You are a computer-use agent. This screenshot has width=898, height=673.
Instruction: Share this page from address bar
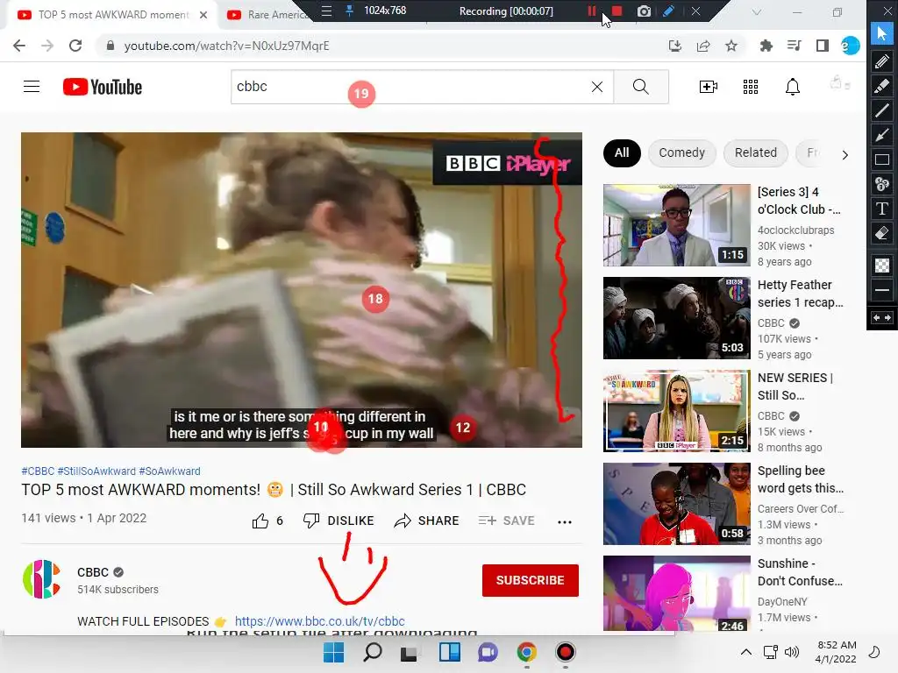click(x=703, y=46)
